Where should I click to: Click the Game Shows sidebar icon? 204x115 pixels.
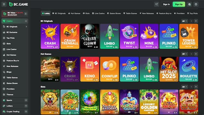click(x=4, y=83)
